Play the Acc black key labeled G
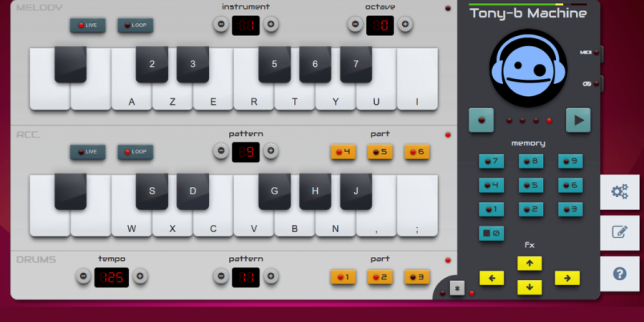The width and height of the screenshot is (644, 322). pyautogui.click(x=274, y=191)
